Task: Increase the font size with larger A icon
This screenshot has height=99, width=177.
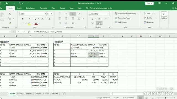Action: 43,19
